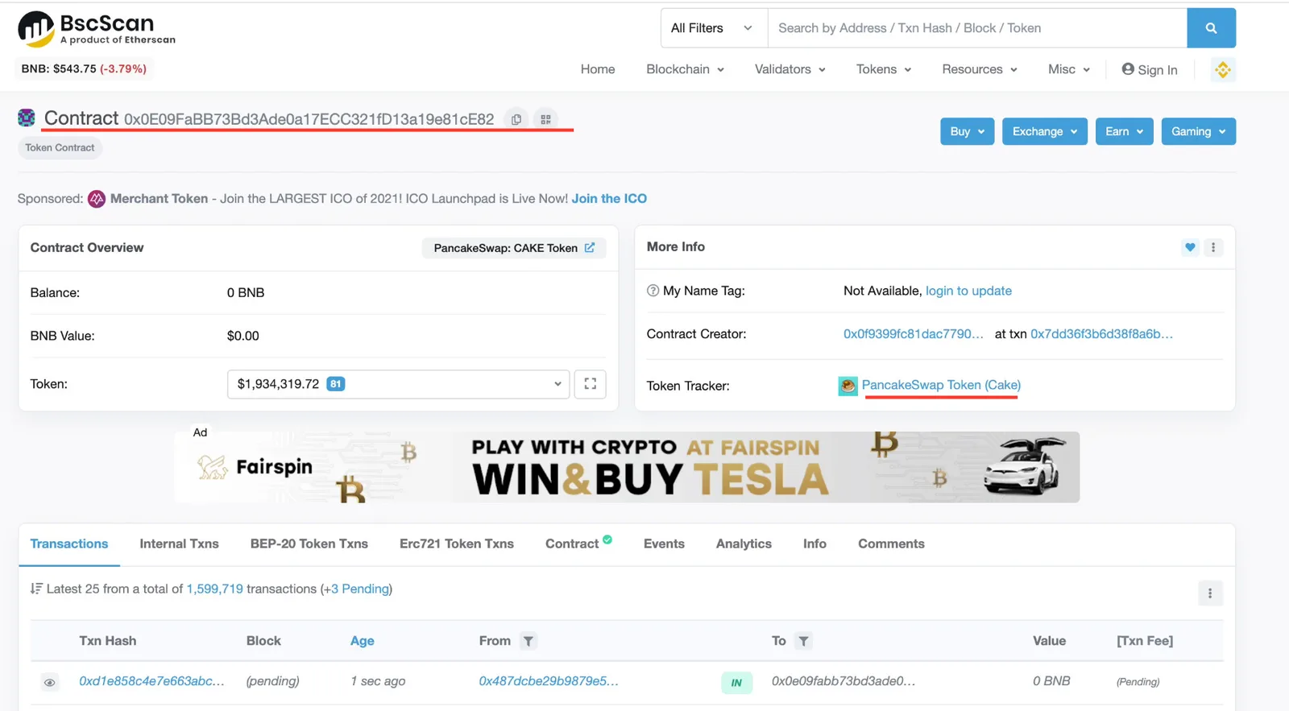Copy the contract address to clipboard
The width and height of the screenshot is (1289, 711).
tap(516, 119)
